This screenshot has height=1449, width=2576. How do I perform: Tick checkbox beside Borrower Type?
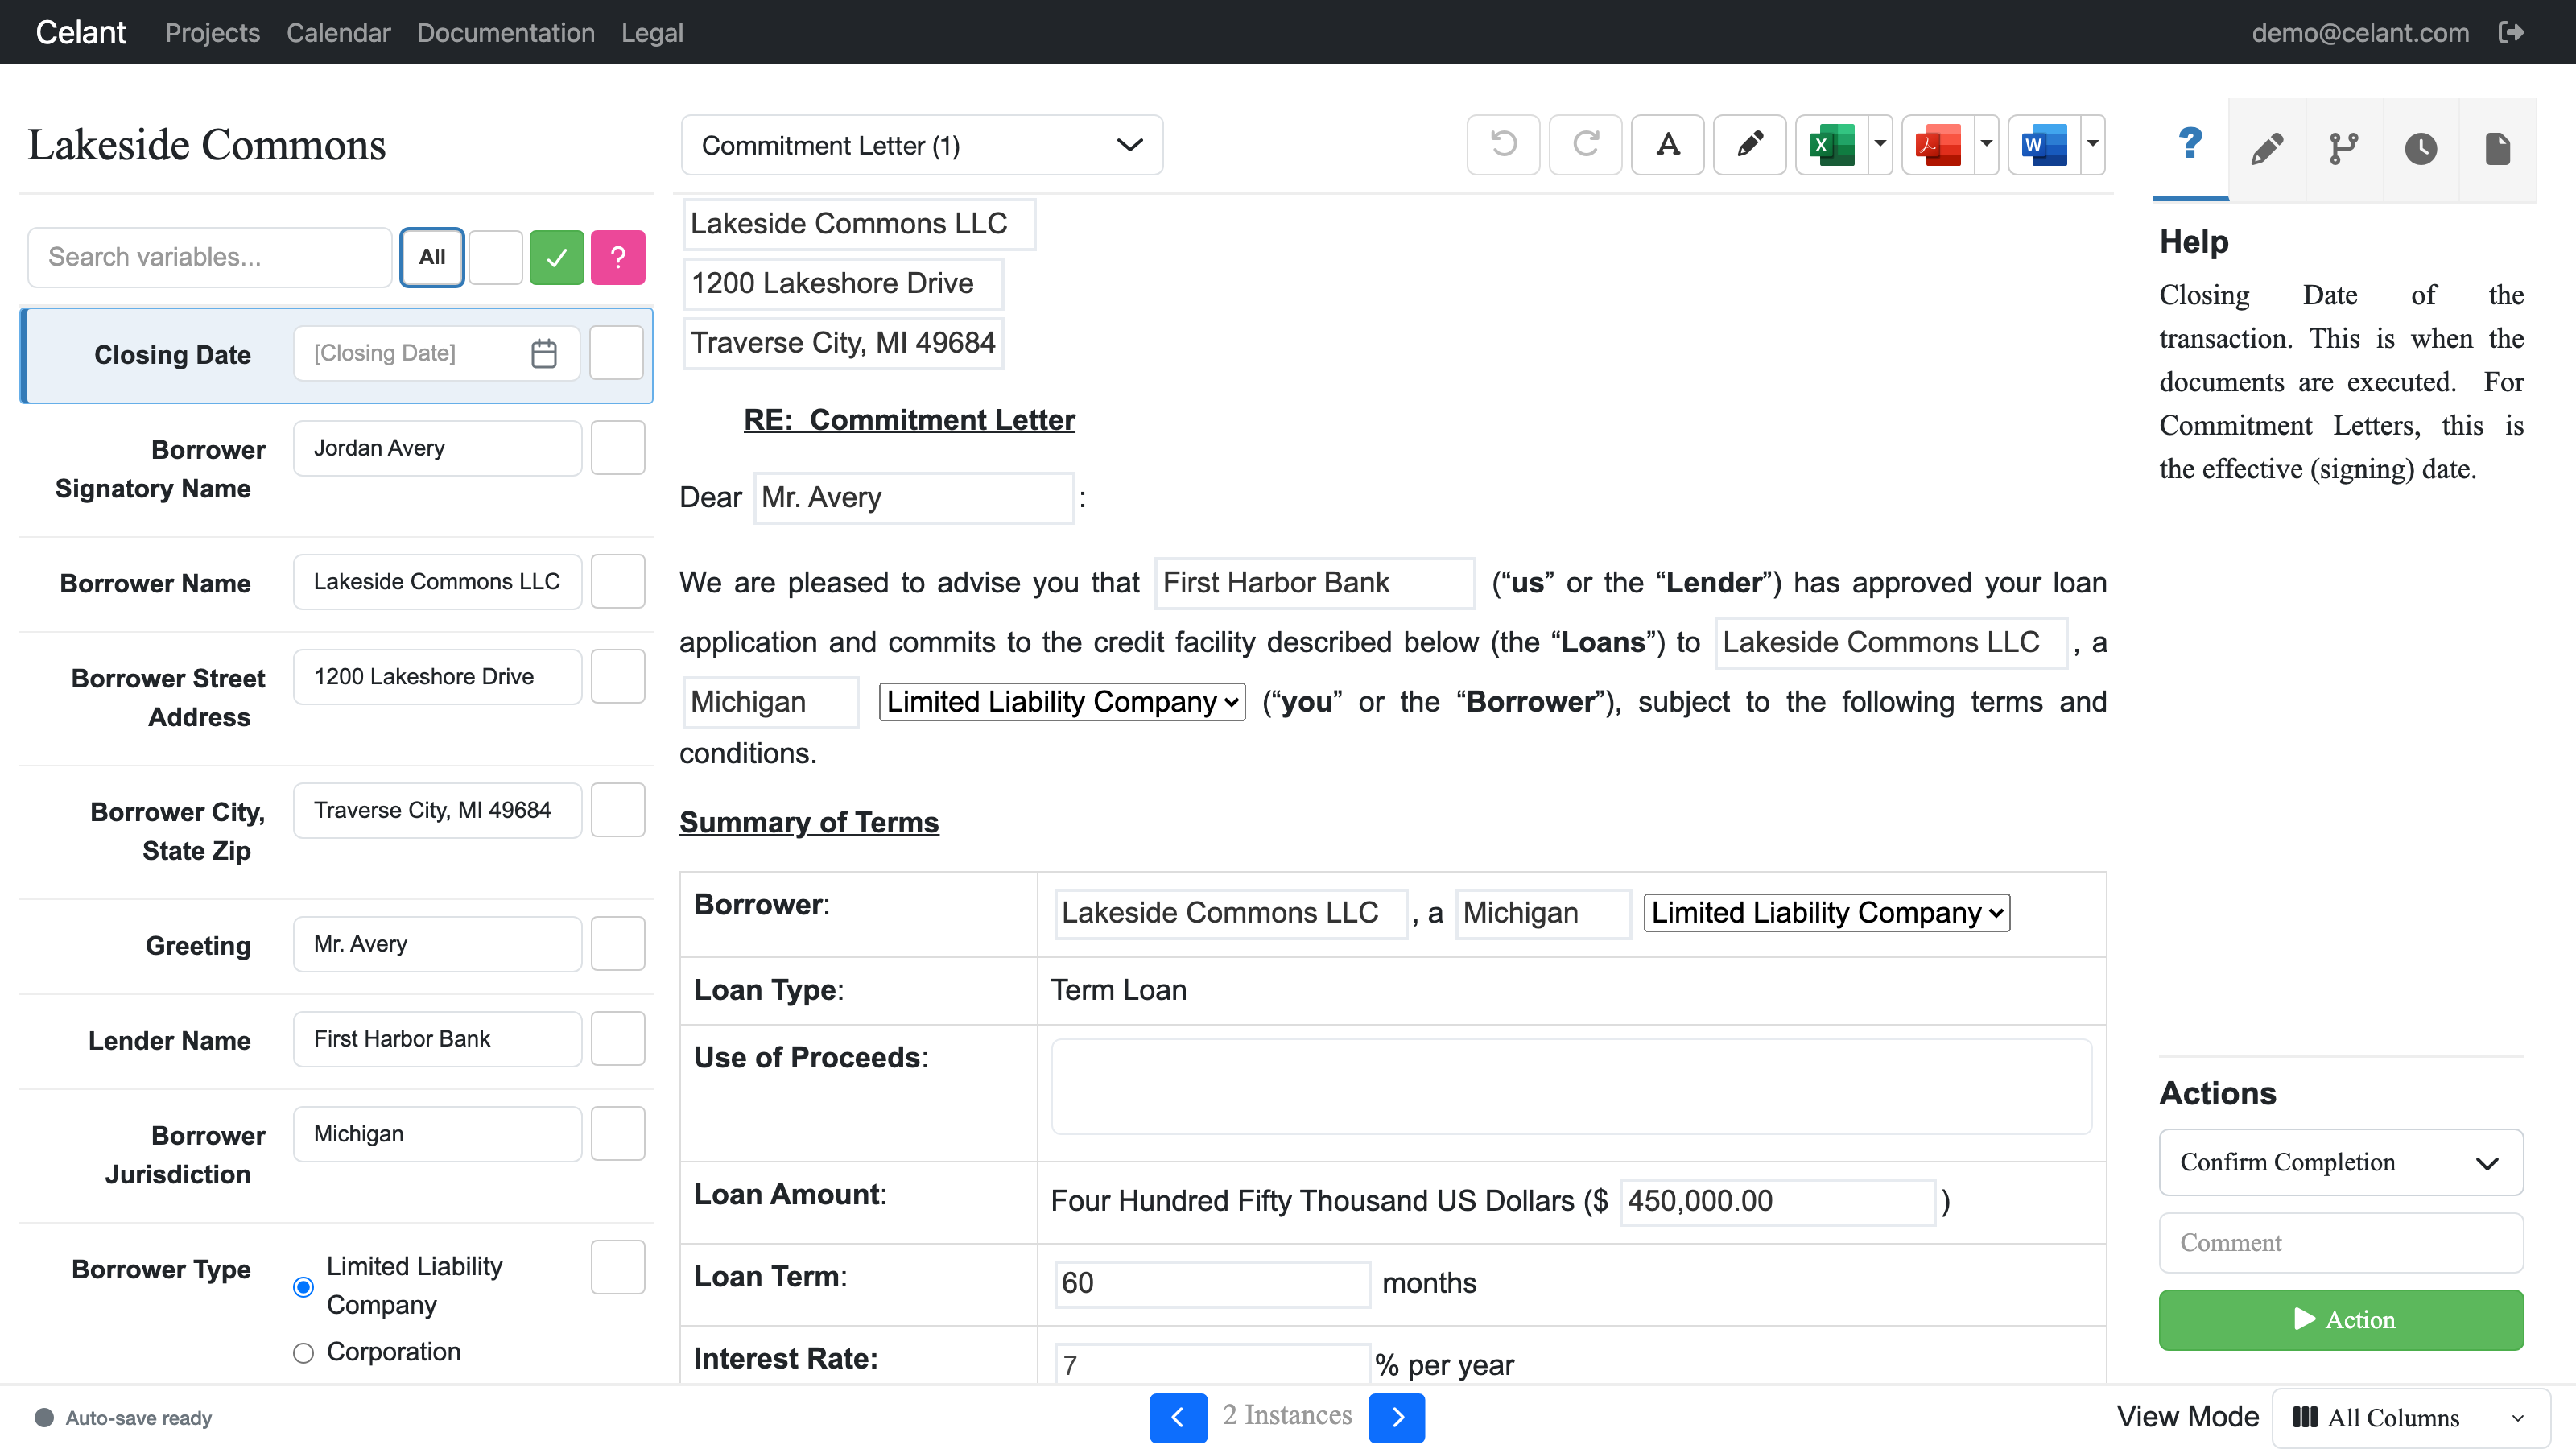pos(618,1267)
